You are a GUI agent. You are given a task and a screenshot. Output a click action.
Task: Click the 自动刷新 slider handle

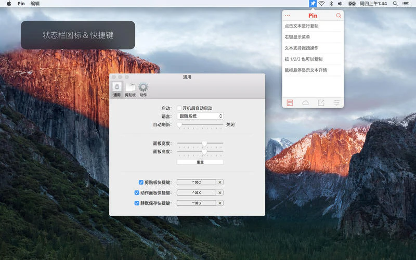pos(179,125)
